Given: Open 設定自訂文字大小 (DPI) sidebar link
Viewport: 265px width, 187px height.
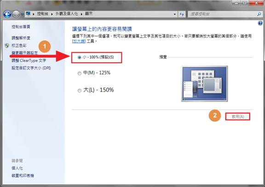Looking at the screenshot, I should coord(31,68).
